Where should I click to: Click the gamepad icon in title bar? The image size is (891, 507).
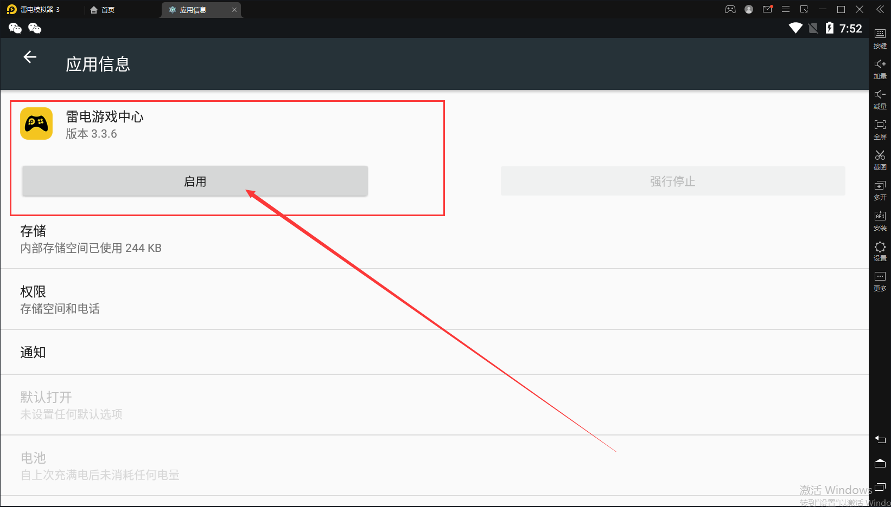tap(730, 9)
